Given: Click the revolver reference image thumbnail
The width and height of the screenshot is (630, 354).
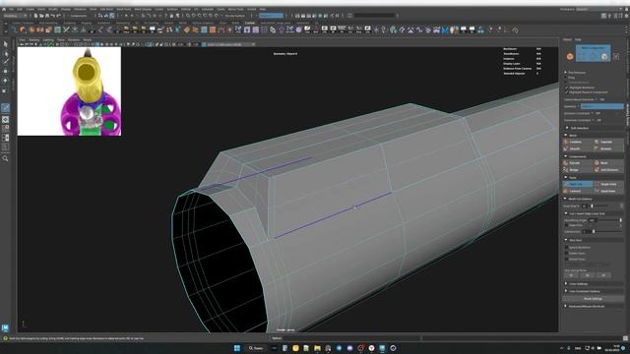Looking at the screenshot, I should pos(69,91).
